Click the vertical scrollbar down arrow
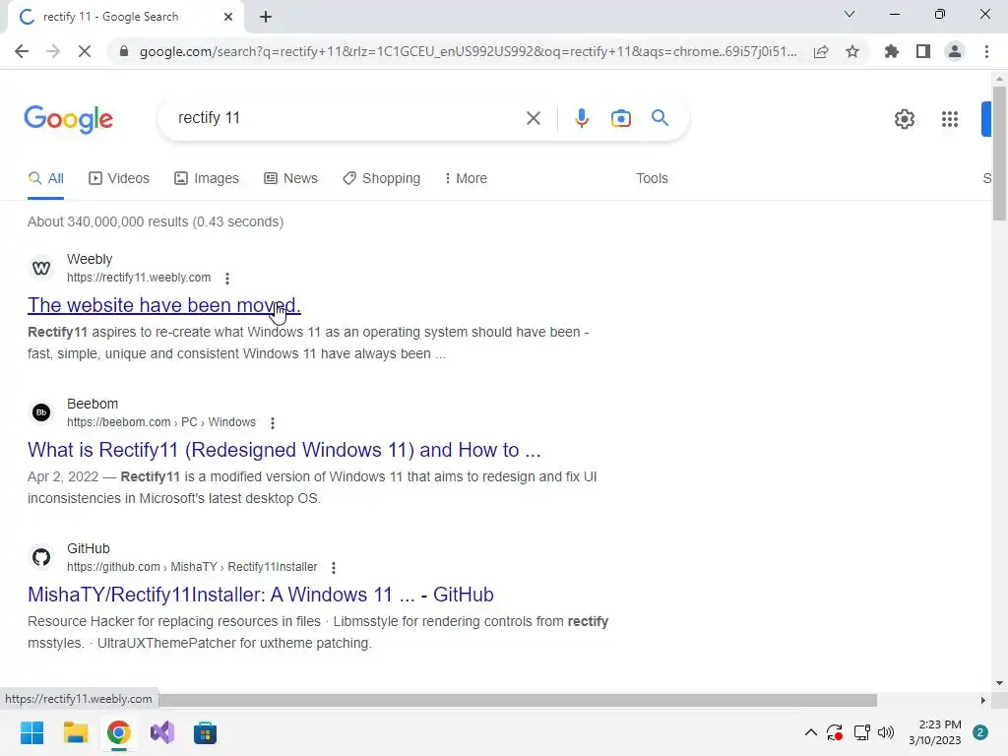The image size is (1008, 756). (x=999, y=683)
